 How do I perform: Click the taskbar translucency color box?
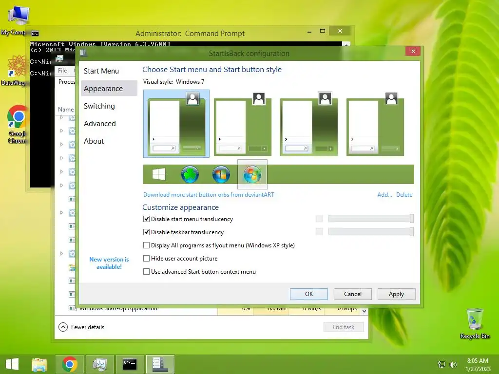coord(319,231)
